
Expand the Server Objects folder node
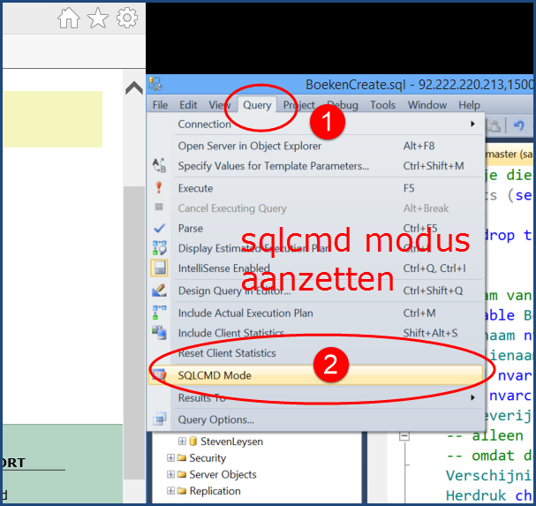170,475
